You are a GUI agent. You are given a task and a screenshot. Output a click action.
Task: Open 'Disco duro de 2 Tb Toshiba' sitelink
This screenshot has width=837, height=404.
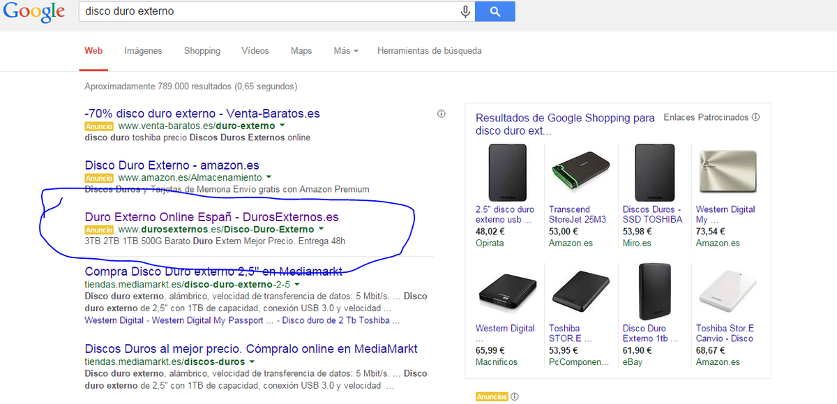[340, 320]
